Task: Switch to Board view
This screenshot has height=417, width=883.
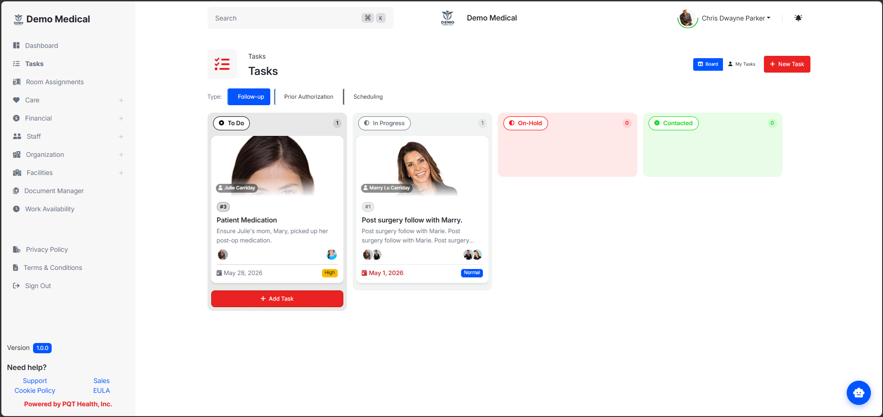Action: (x=708, y=64)
